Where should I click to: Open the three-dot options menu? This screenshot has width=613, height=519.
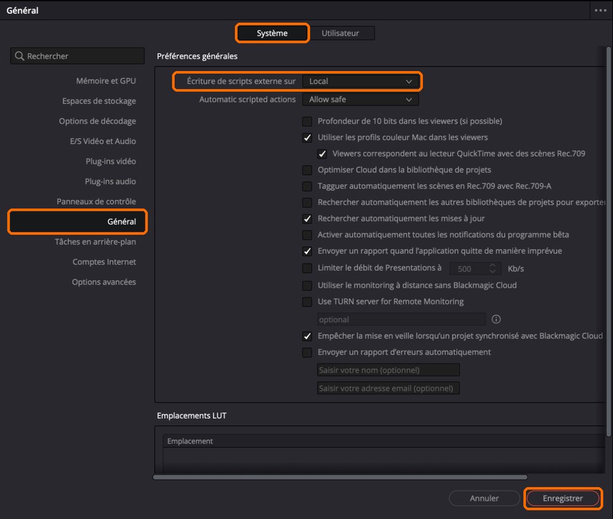[x=601, y=10]
